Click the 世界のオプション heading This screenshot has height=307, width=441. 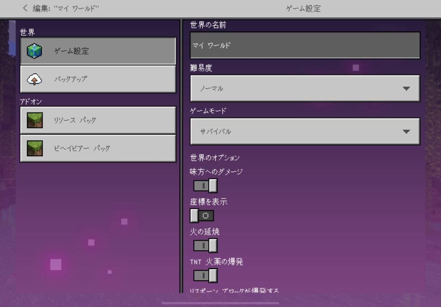pos(214,158)
